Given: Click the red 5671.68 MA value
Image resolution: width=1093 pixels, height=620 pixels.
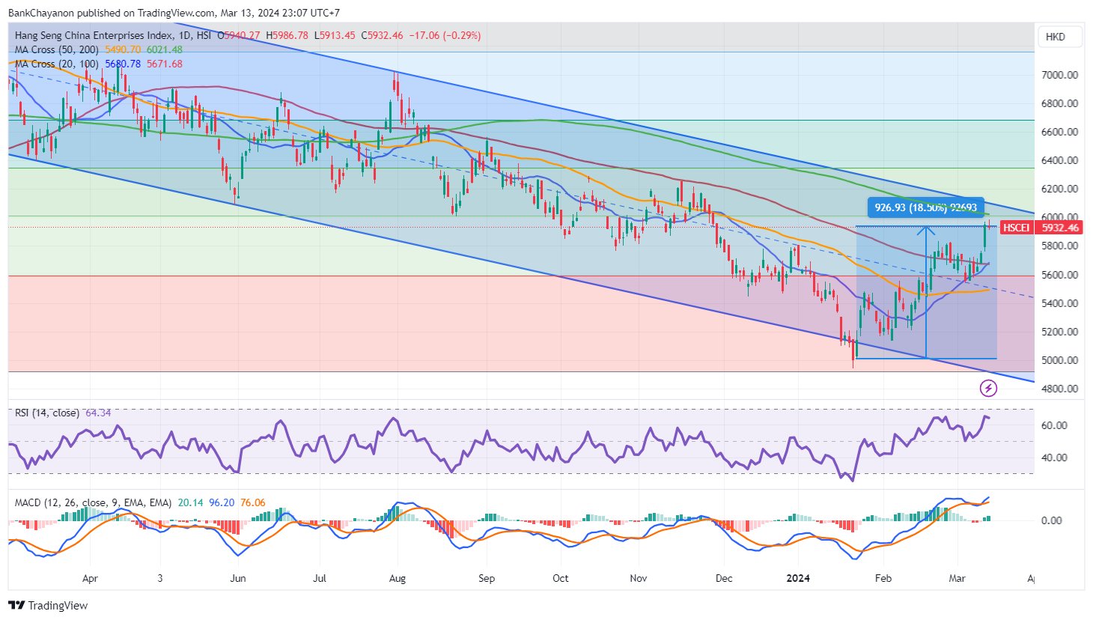Looking at the screenshot, I should click(165, 64).
